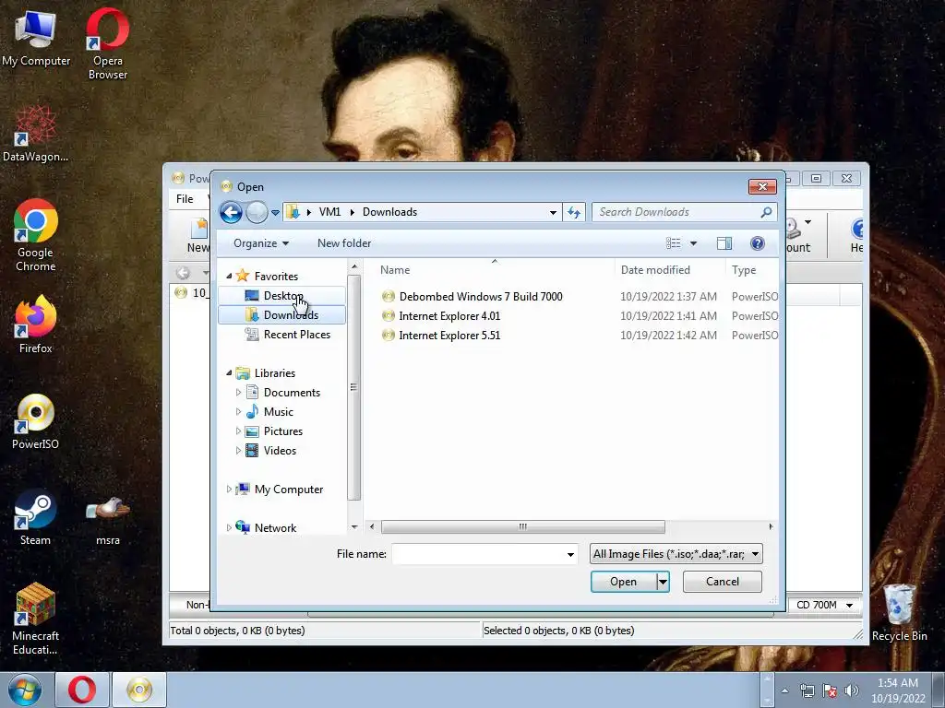The width and height of the screenshot is (945, 708).
Task: Open Firefox desktop shortcut
Action: pyautogui.click(x=36, y=324)
